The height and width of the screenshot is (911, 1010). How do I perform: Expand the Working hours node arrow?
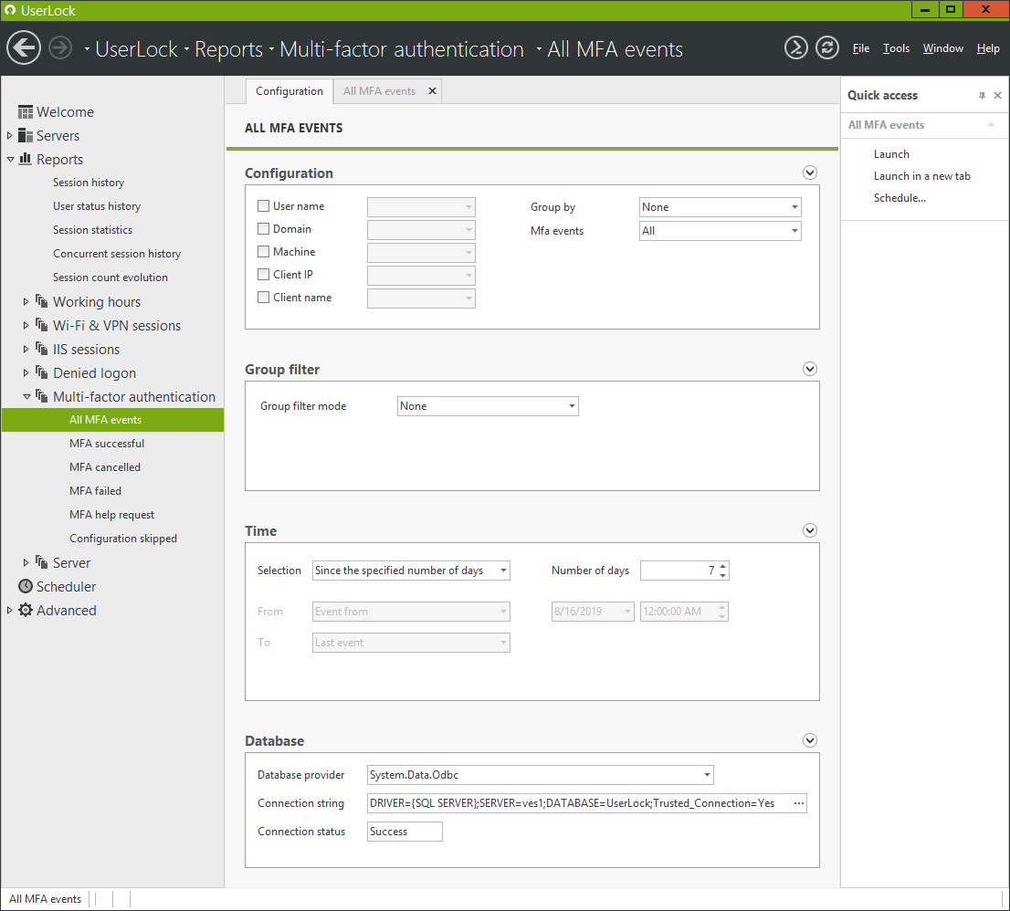pyautogui.click(x=26, y=301)
